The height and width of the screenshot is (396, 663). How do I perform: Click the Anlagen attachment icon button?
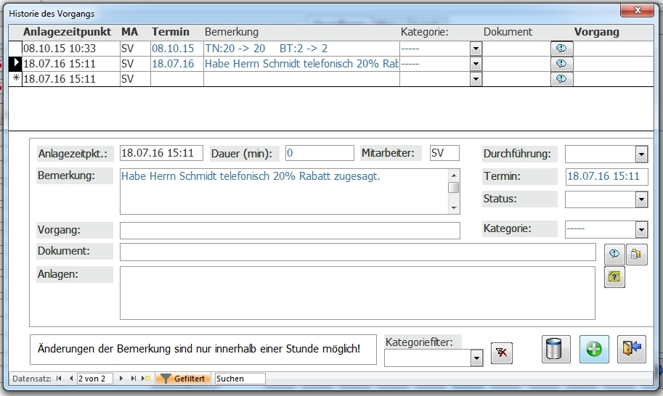(x=614, y=276)
